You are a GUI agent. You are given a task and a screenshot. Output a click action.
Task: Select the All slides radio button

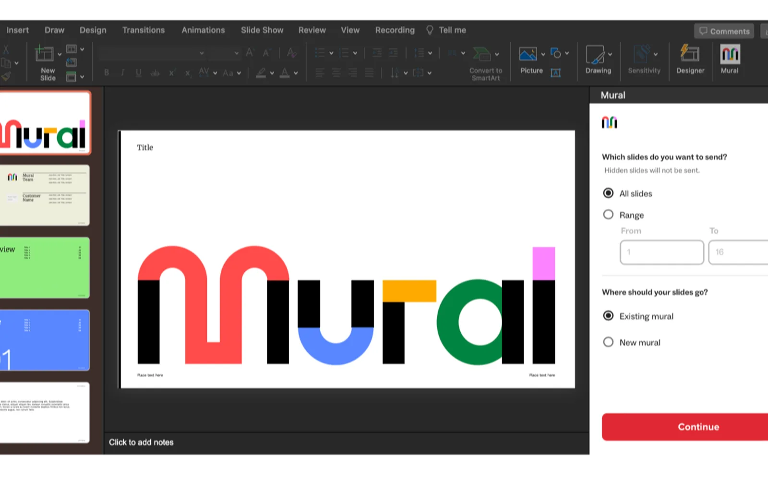[x=608, y=193]
